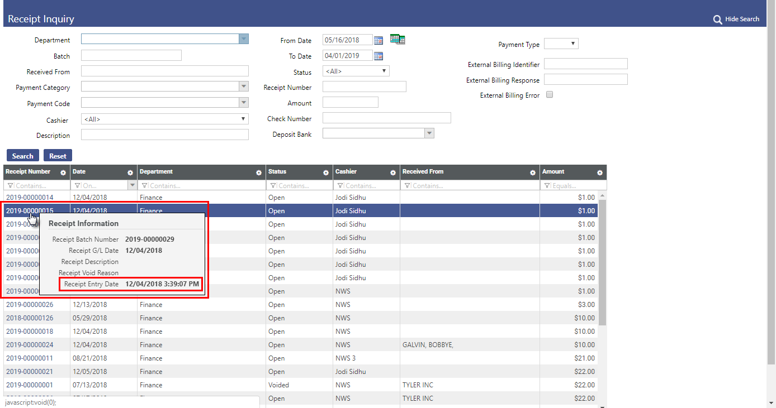776x408 pixels.
Task: Open the To Date calendar picker
Action: (378, 56)
